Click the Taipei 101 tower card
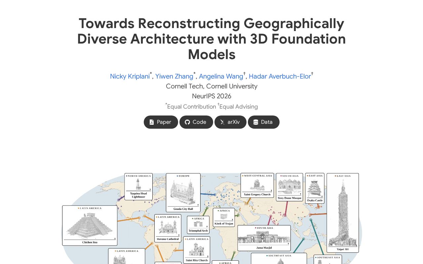The width and height of the screenshot is (423, 264). (343, 213)
